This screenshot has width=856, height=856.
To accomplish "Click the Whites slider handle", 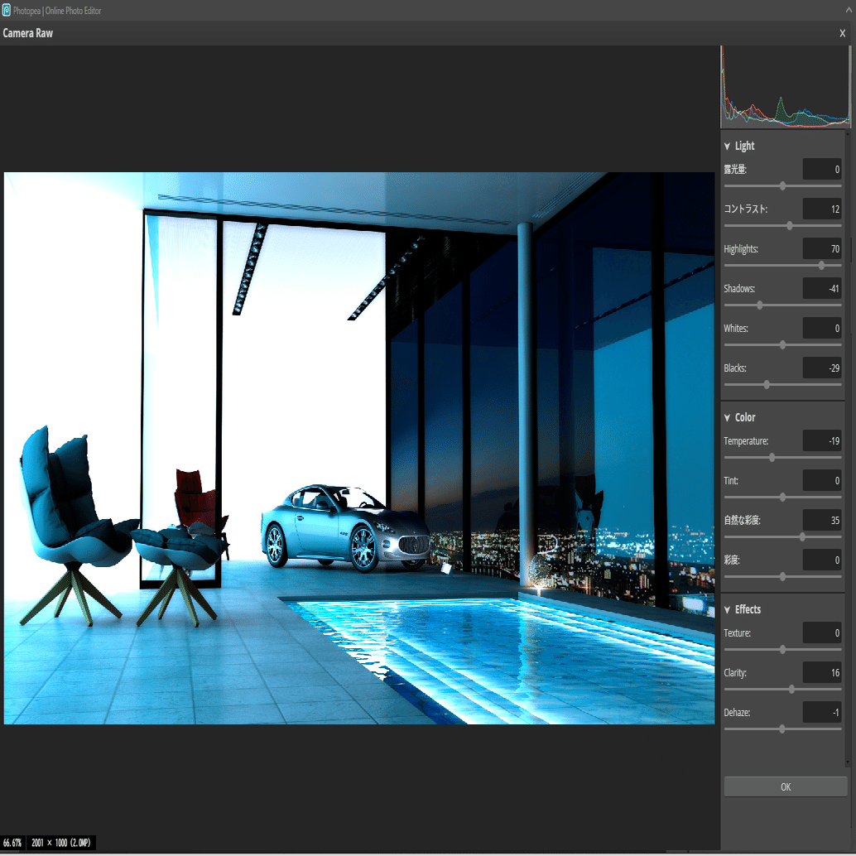I will (x=782, y=345).
